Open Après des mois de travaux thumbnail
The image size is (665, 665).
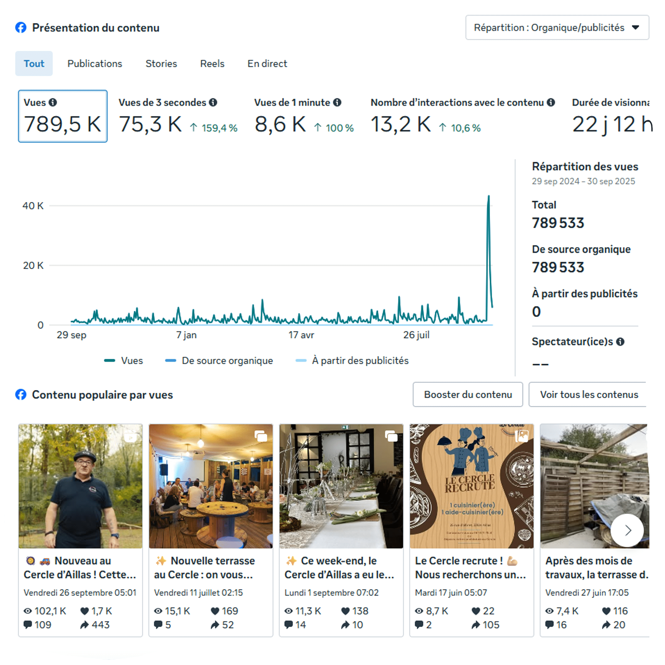(595, 486)
